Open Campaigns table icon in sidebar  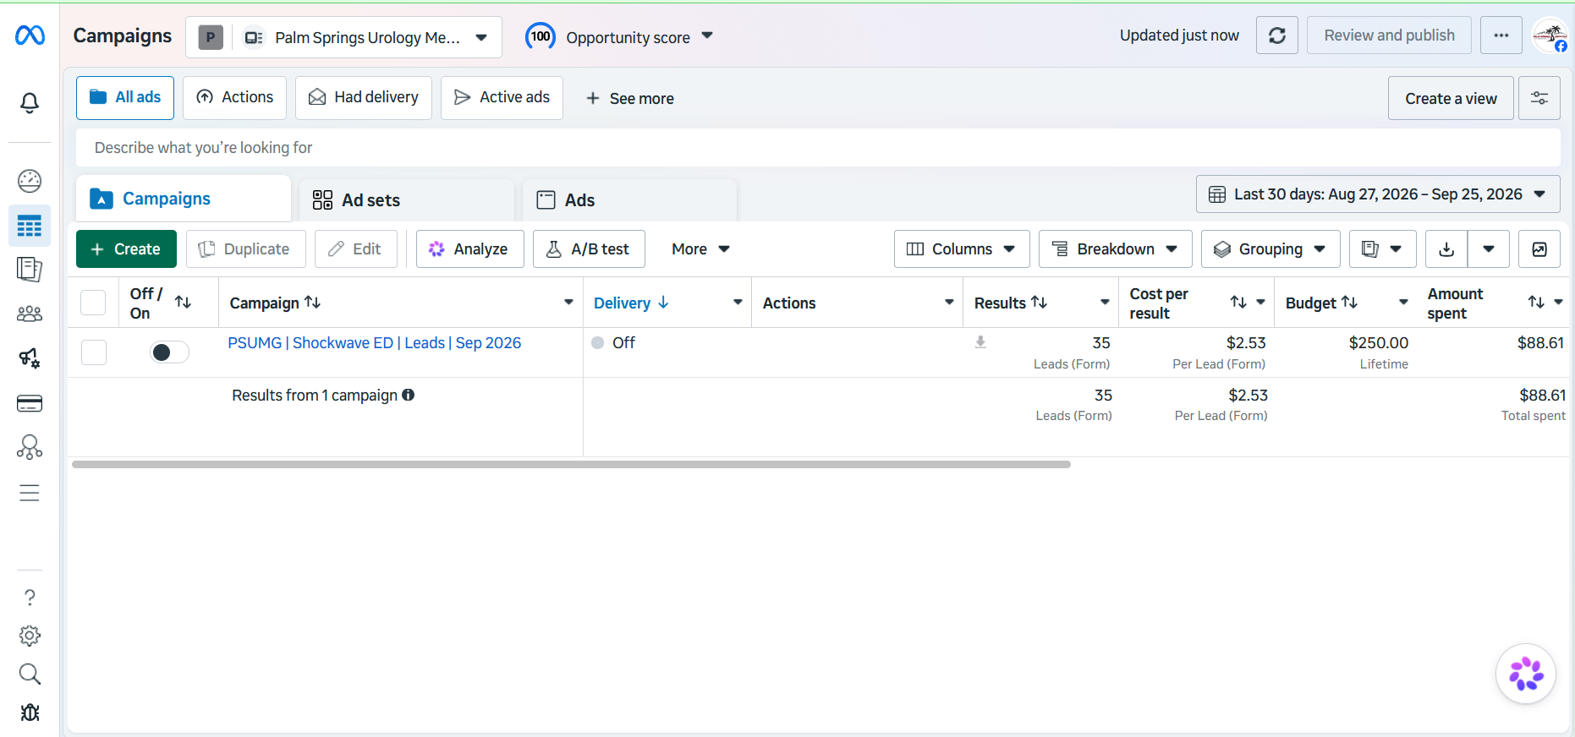coord(30,226)
